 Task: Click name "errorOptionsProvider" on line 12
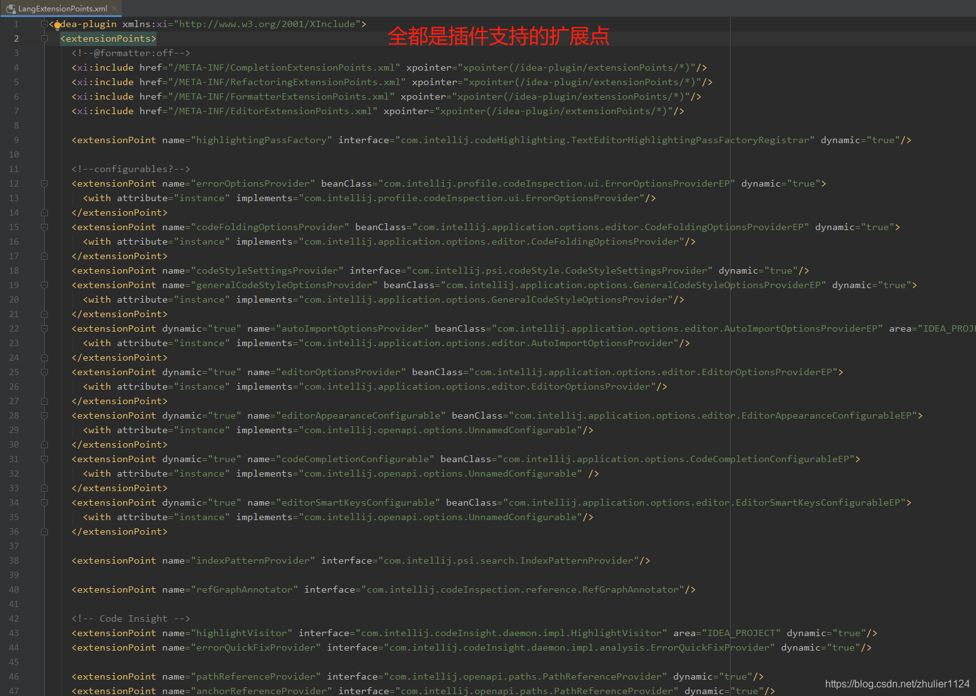(x=252, y=183)
